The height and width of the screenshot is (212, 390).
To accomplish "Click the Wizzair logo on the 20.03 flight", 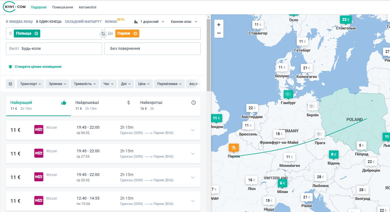I will click(39, 177).
